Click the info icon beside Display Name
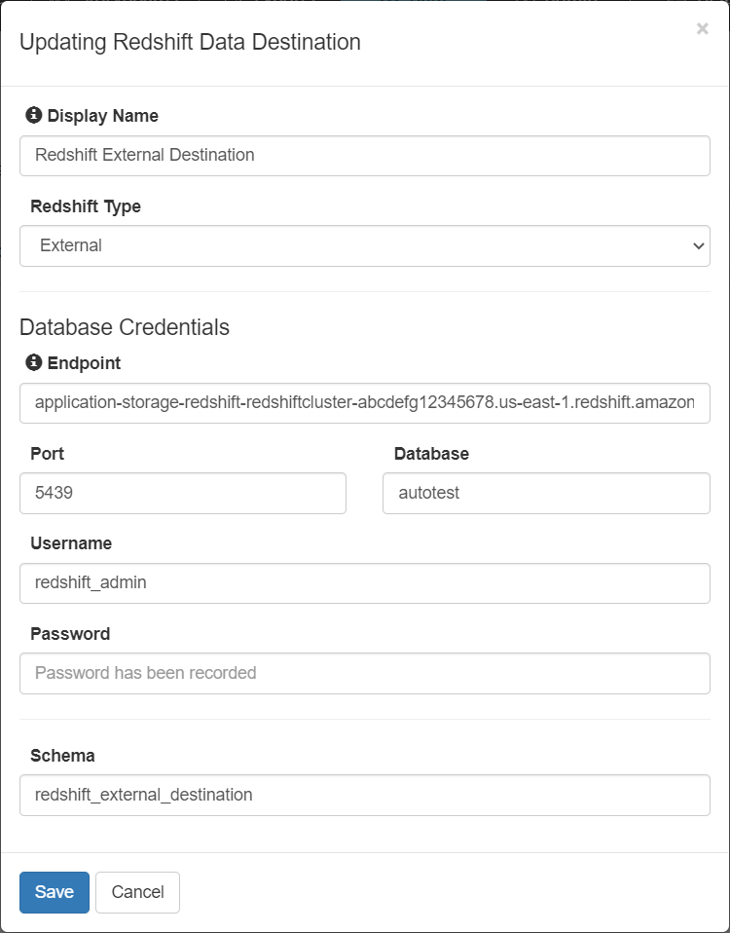Screen dimensions: 730x933 point(34,115)
